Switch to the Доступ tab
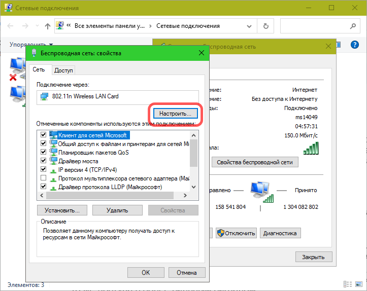 (64, 70)
